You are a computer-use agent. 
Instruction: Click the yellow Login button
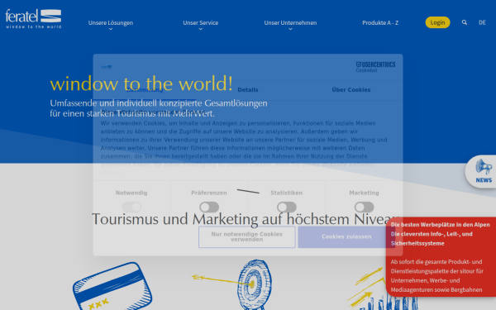[x=437, y=22]
